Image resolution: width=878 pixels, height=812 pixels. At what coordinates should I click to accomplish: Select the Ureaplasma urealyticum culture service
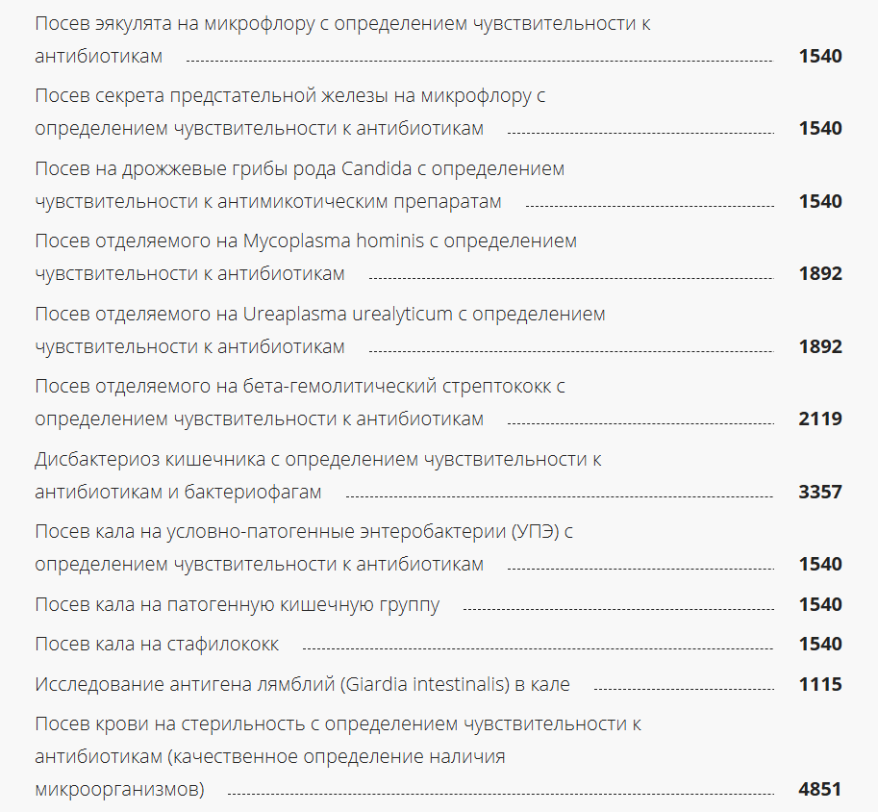(320, 315)
